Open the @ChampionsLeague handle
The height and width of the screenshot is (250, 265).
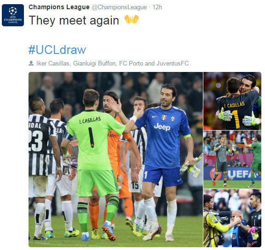pyautogui.click(x=119, y=7)
